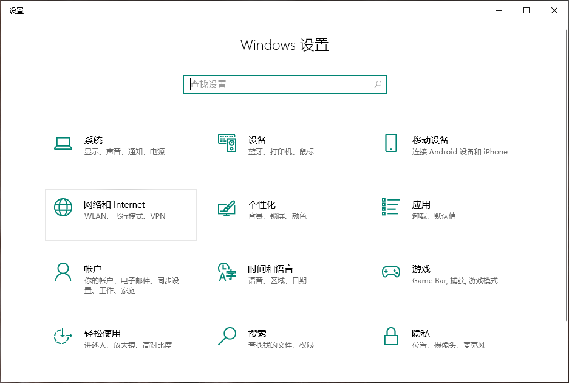Select the game controller icon for 游戏
Screen dimensions: 569x383
(x=390, y=272)
